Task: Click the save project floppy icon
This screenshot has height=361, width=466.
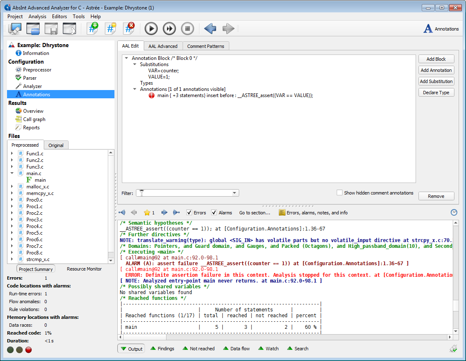Action: coord(51,29)
